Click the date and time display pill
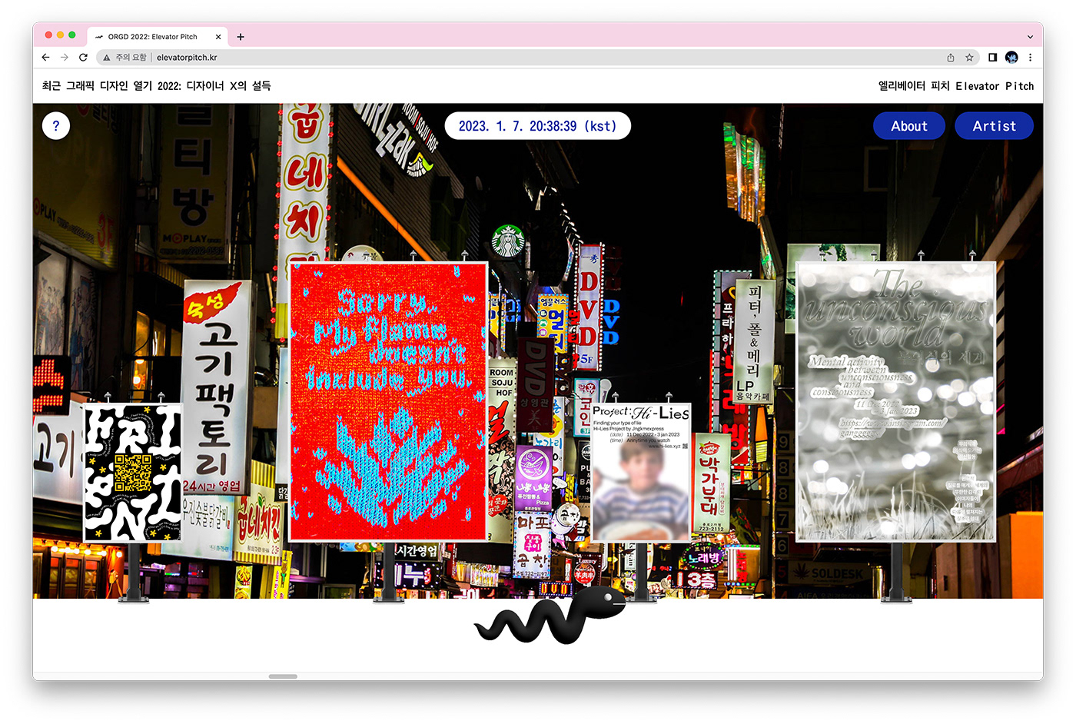This screenshot has height=724, width=1076. (538, 126)
